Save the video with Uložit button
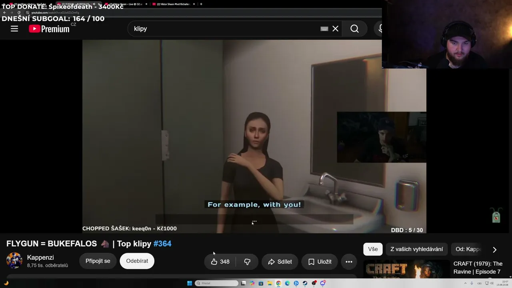This screenshot has height=288, width=512. (320, 262)
